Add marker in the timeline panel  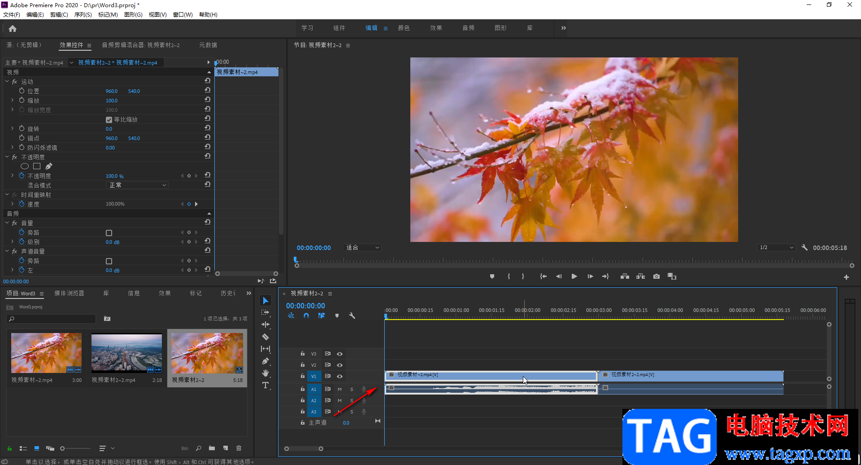coord(337,316)
